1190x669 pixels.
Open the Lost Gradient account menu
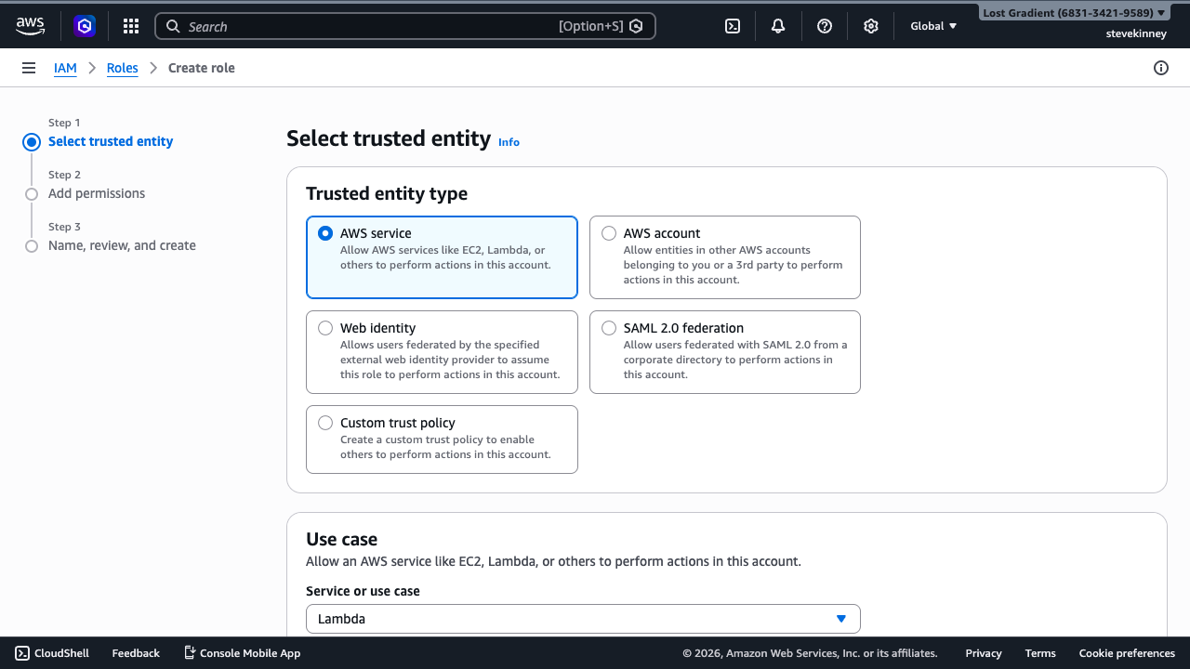point(1074,13)
